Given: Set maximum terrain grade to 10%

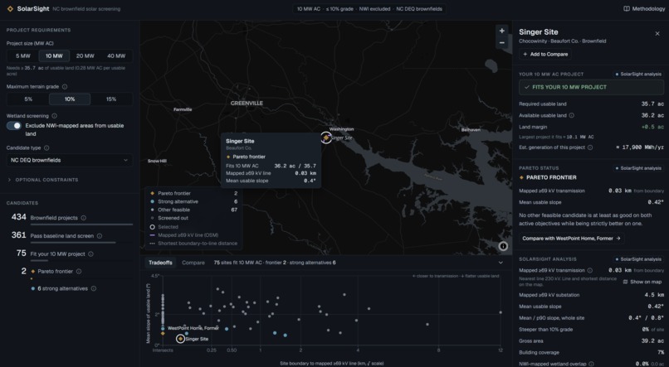Looking at the screenshot, I should (x=70, y=99).
